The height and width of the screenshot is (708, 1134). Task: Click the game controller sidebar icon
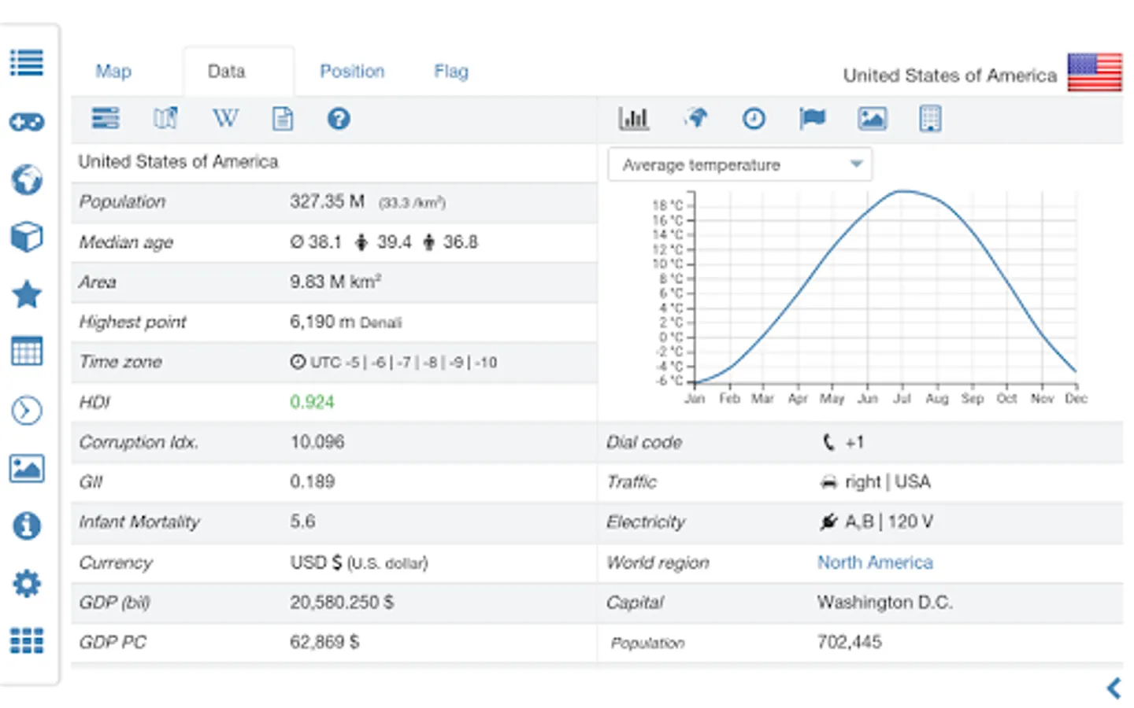pyautogui.click(x=27, y=122)
